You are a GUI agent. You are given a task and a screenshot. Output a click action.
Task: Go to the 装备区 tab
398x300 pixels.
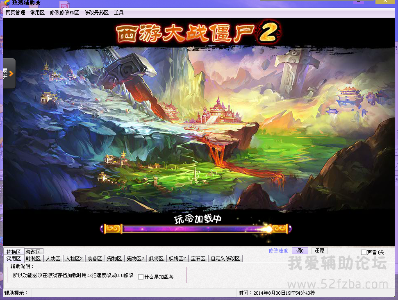tap(95, 258)
